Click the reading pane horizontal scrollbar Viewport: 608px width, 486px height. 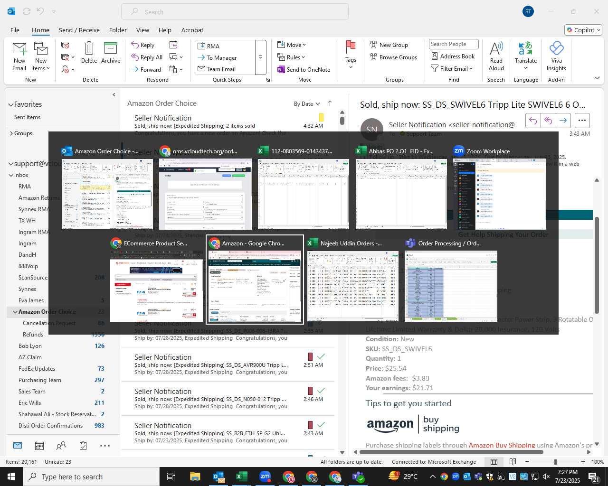click(451, 452)
